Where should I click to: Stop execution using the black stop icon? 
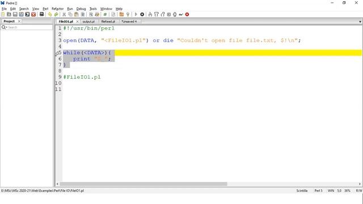(x=142, y=14)
